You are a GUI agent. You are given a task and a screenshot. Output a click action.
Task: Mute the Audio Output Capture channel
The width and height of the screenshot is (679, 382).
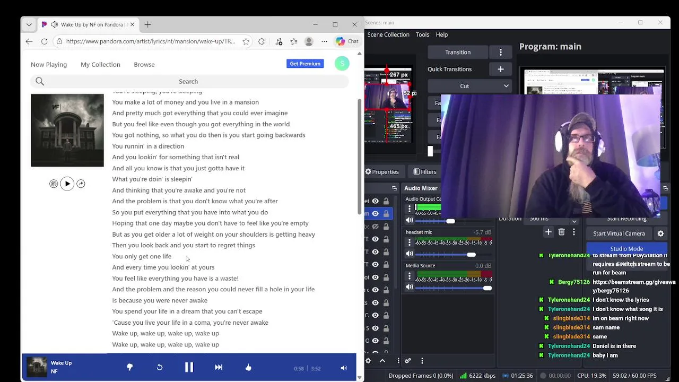click(410, 221)
